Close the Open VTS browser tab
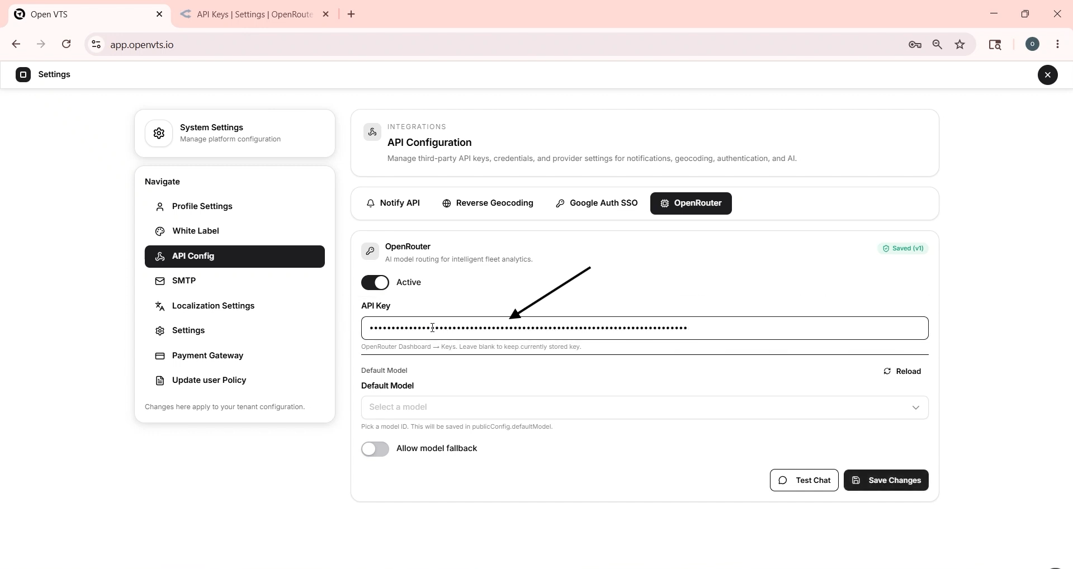This screenshot has height=569, width=1073. (x=159, y=15)
